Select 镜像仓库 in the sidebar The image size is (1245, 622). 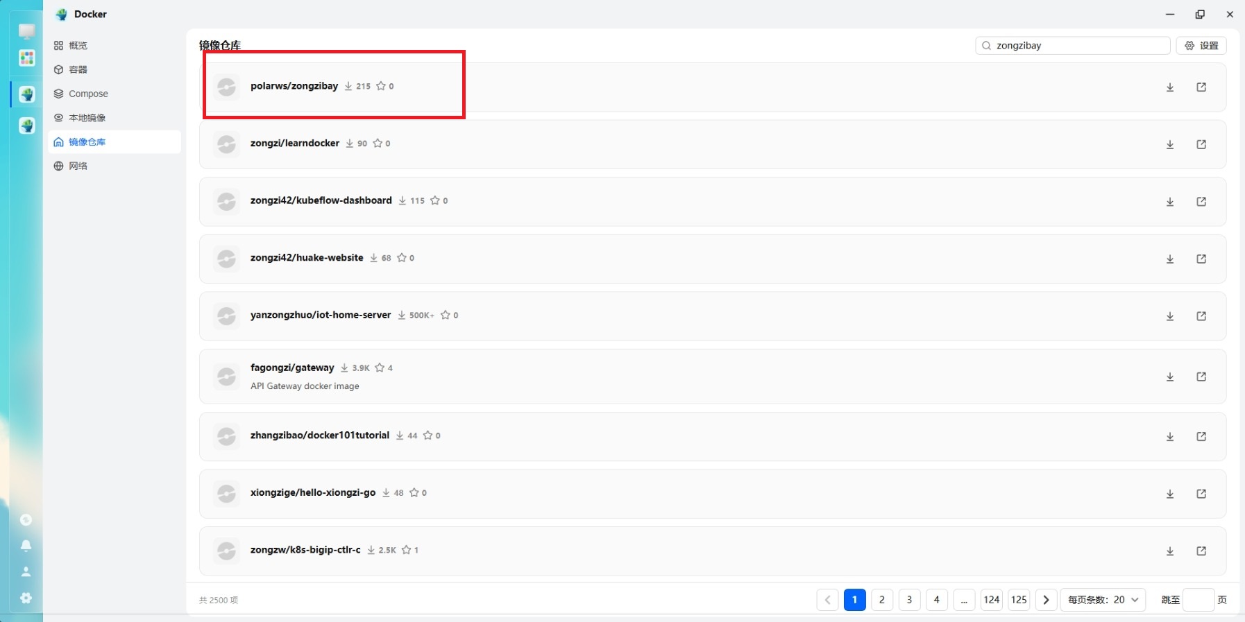[x=115, y=142]
